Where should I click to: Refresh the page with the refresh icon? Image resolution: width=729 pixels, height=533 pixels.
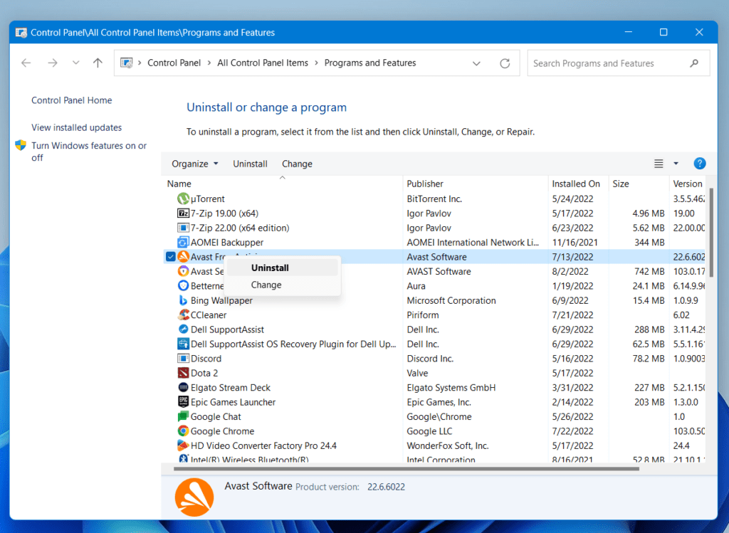(505, 63)
